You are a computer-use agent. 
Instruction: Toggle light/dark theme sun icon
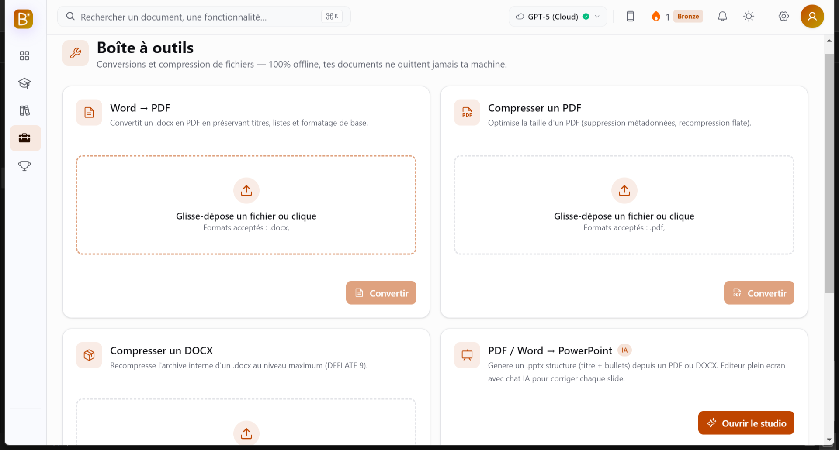click(x=749, y=17)
